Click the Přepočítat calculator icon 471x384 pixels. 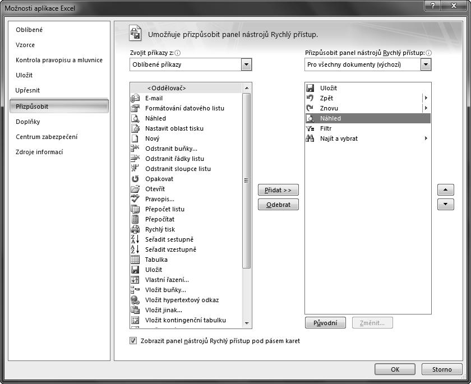click(x=135, y=219)
